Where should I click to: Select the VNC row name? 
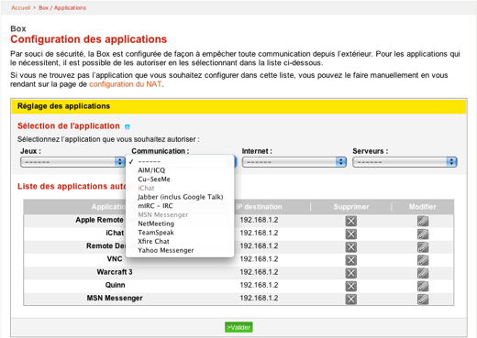click(115, 259)
